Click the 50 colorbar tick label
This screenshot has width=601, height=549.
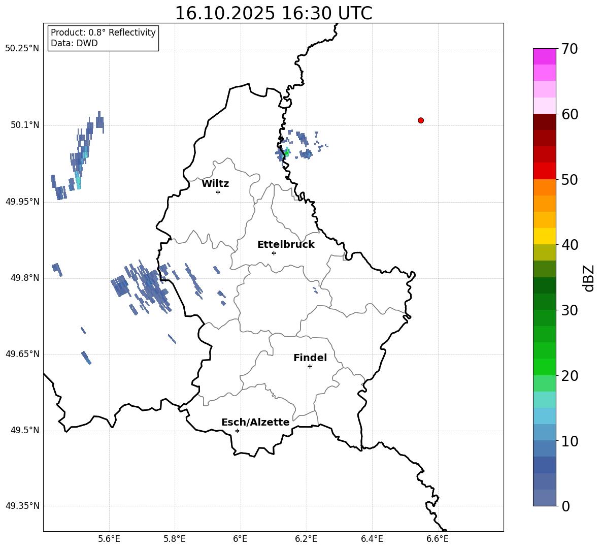click(570, 180)
